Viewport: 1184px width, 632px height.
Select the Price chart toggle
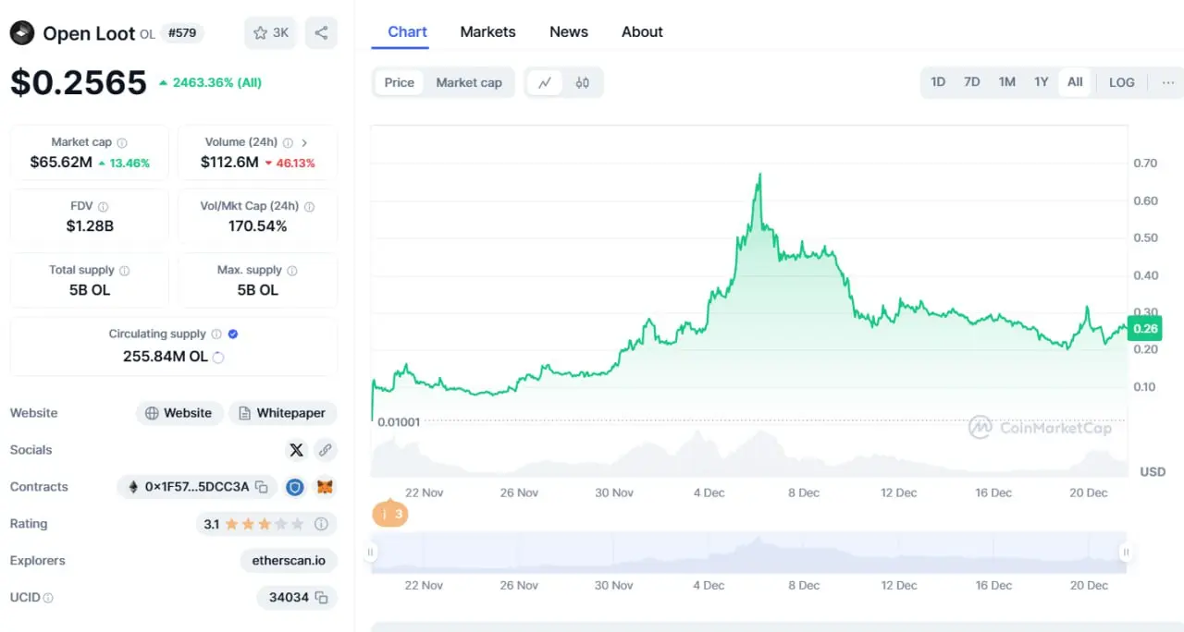(x=400, y=82)
